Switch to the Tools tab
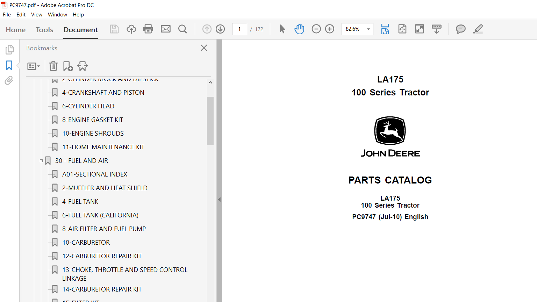 (44, 30)
